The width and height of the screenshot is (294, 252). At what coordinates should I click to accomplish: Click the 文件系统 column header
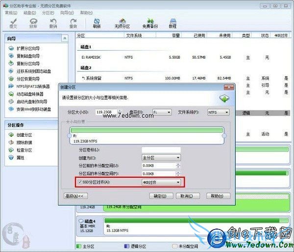point(140,35)
